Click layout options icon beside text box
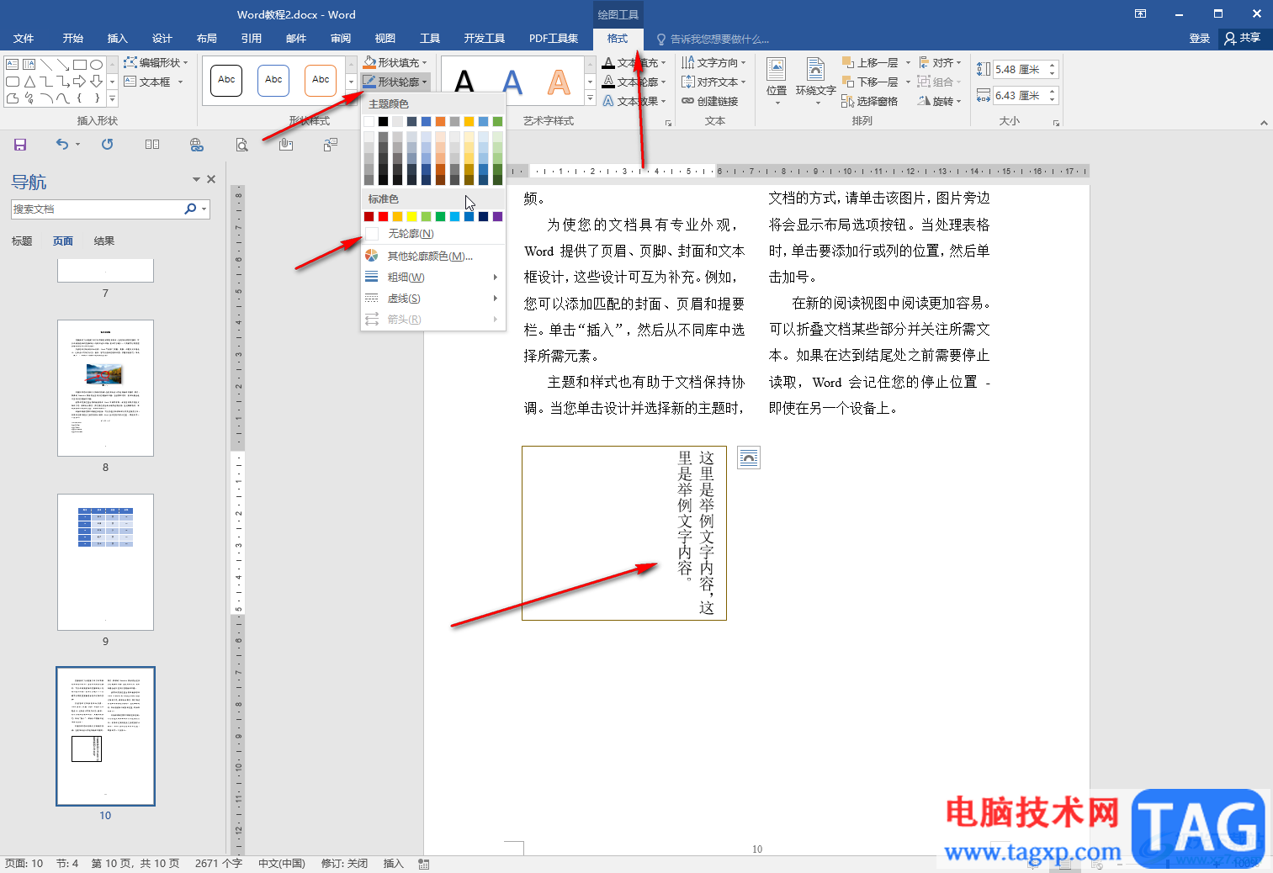The width and height of the screenshot is (1273, 873). click(749, 458)
